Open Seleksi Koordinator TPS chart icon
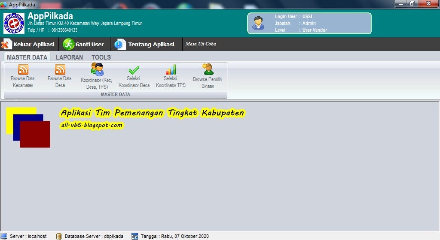 tap(171, 69)
